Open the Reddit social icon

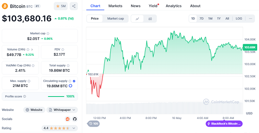point(67,119)
